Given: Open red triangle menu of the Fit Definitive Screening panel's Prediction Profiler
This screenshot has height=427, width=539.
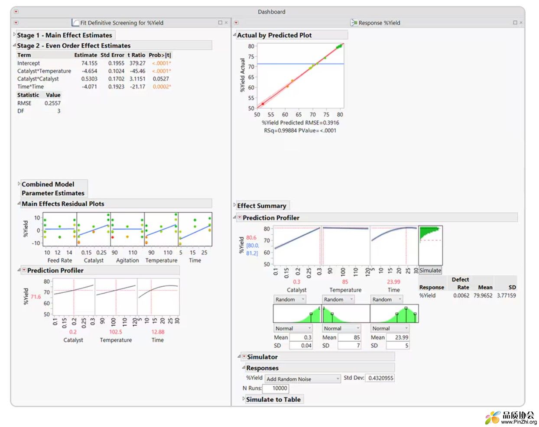Looking at the screenshot, I should coord(24,270).
